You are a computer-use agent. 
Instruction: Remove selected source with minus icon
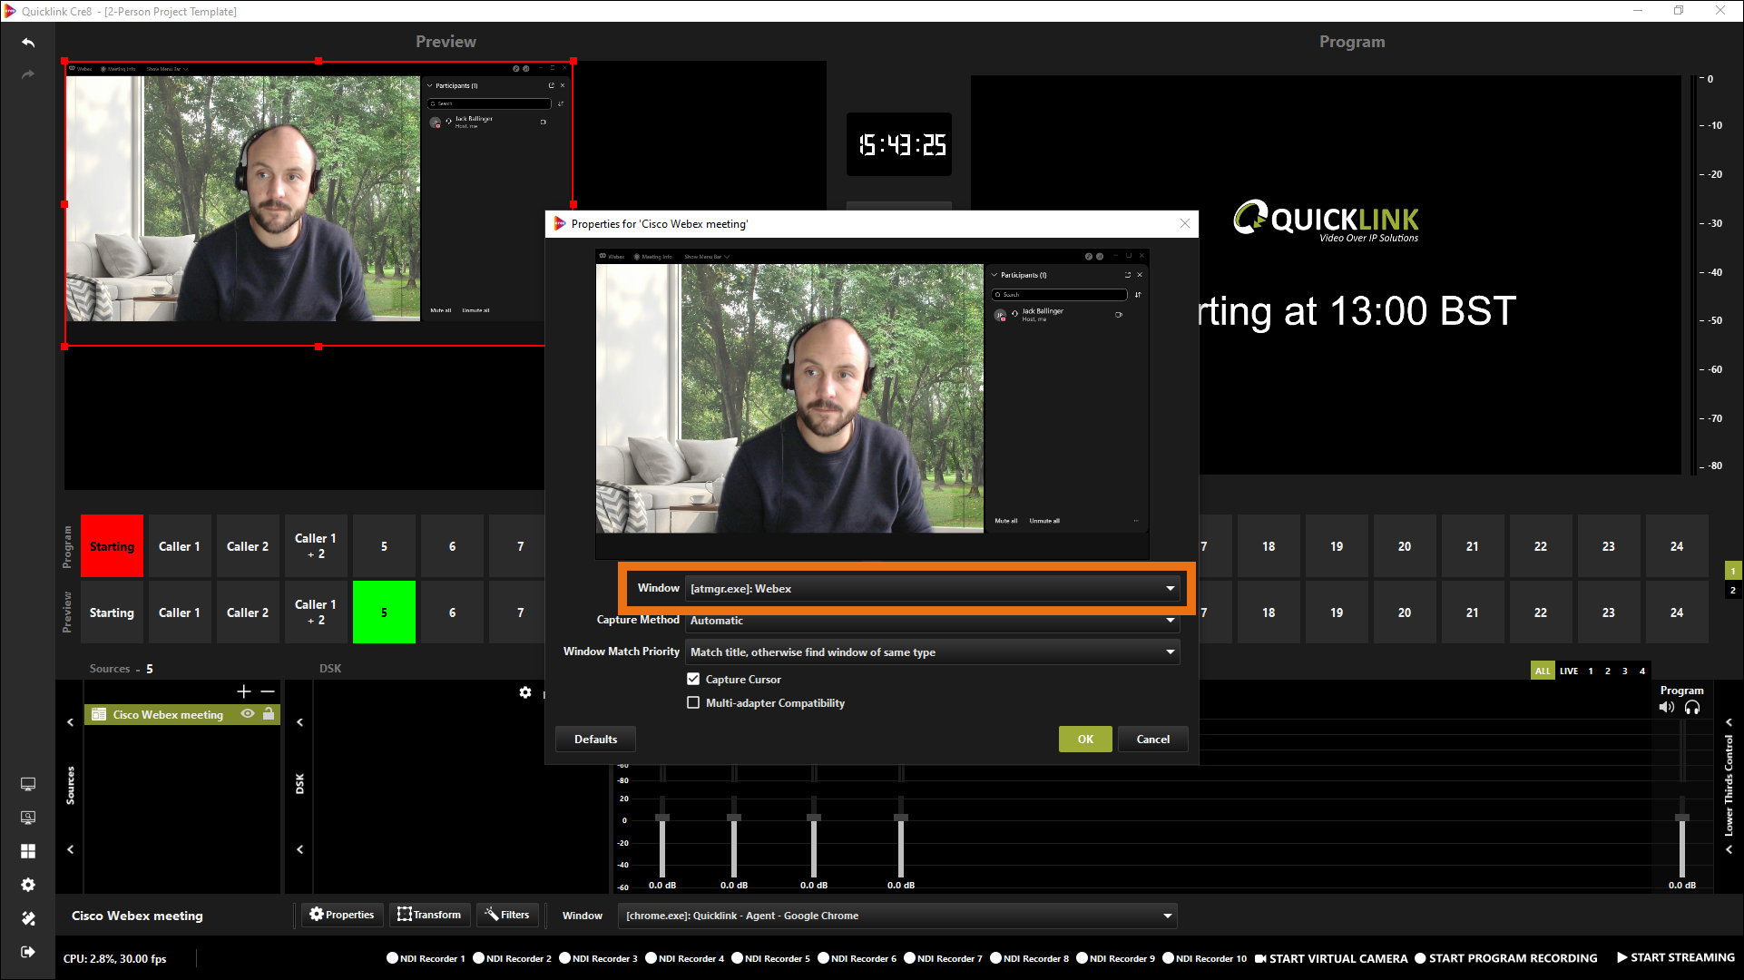[268, 691]
